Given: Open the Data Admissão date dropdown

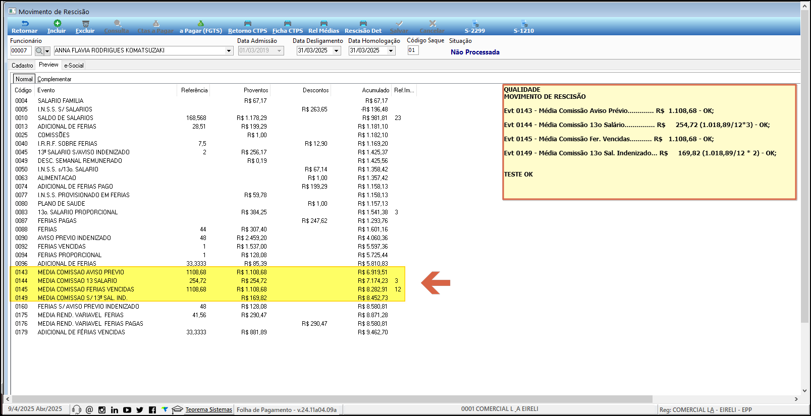Looking at the screenshot, I should click(280, 51).
